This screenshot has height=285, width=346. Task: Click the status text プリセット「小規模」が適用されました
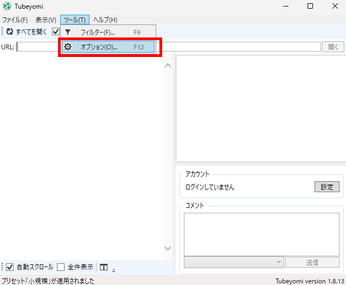(x=48, y=281)
